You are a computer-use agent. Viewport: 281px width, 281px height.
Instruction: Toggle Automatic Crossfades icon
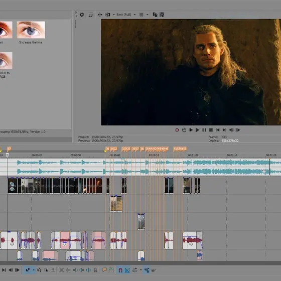pos(127,270)
